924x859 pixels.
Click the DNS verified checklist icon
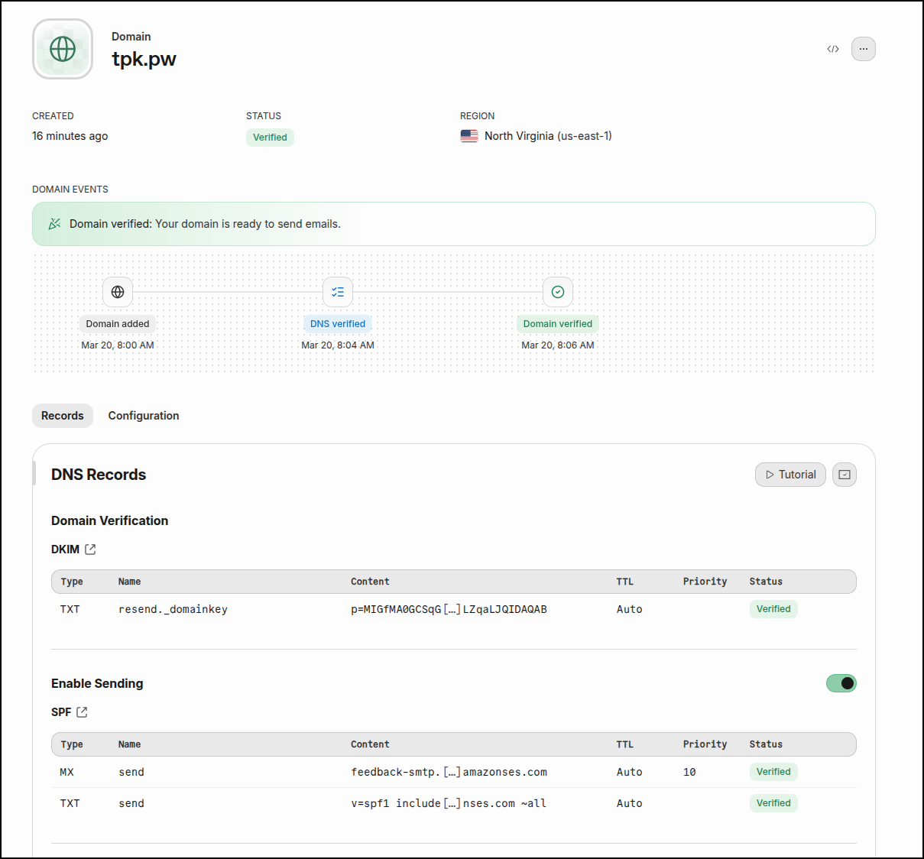[x=338, y=292]
